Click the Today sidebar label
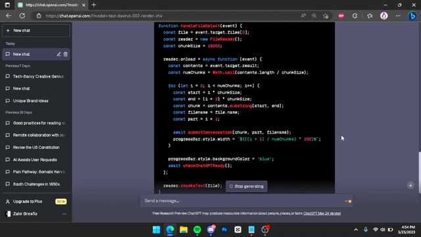This screenshot has height=237, width=421. (x=11, y=43)
